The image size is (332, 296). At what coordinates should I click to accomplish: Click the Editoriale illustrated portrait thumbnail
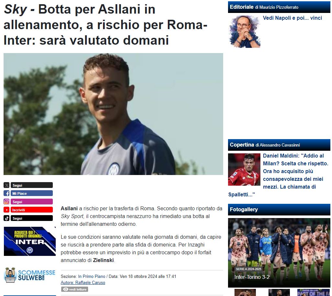click(x=244, y=31)
